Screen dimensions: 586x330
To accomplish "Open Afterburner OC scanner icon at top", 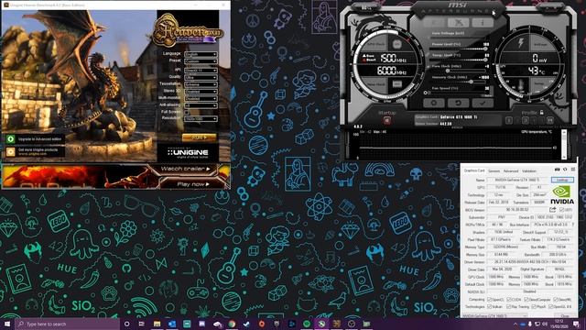I will tap(459, 23).
